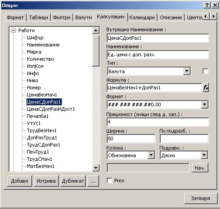This screenshot has width=220, height=209.
Task: Open the Тип Валута dropdown
Action: [187, 71]
